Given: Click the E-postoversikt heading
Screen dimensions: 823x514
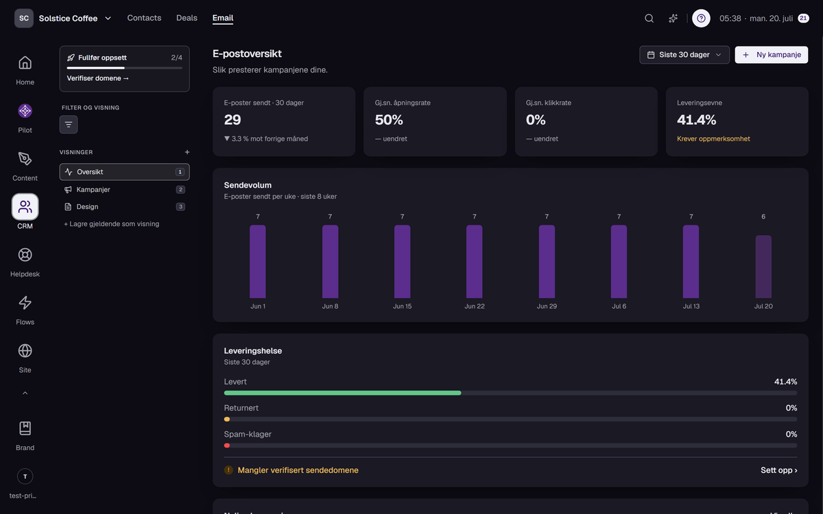Looking at the screenshot, I should pyautogui.click(x=247, y=53).
